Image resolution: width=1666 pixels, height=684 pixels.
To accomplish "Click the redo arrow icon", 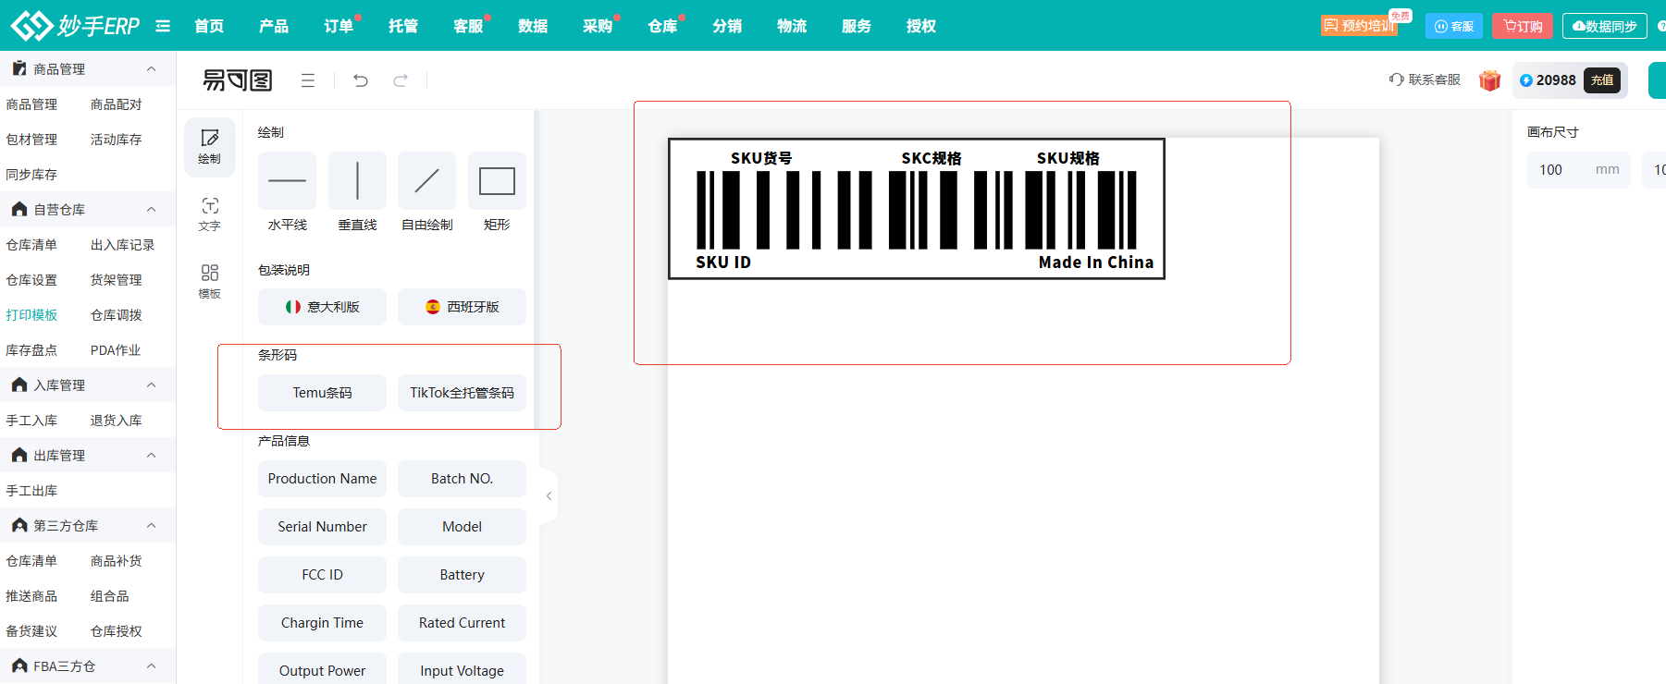I will coord(401,80).
